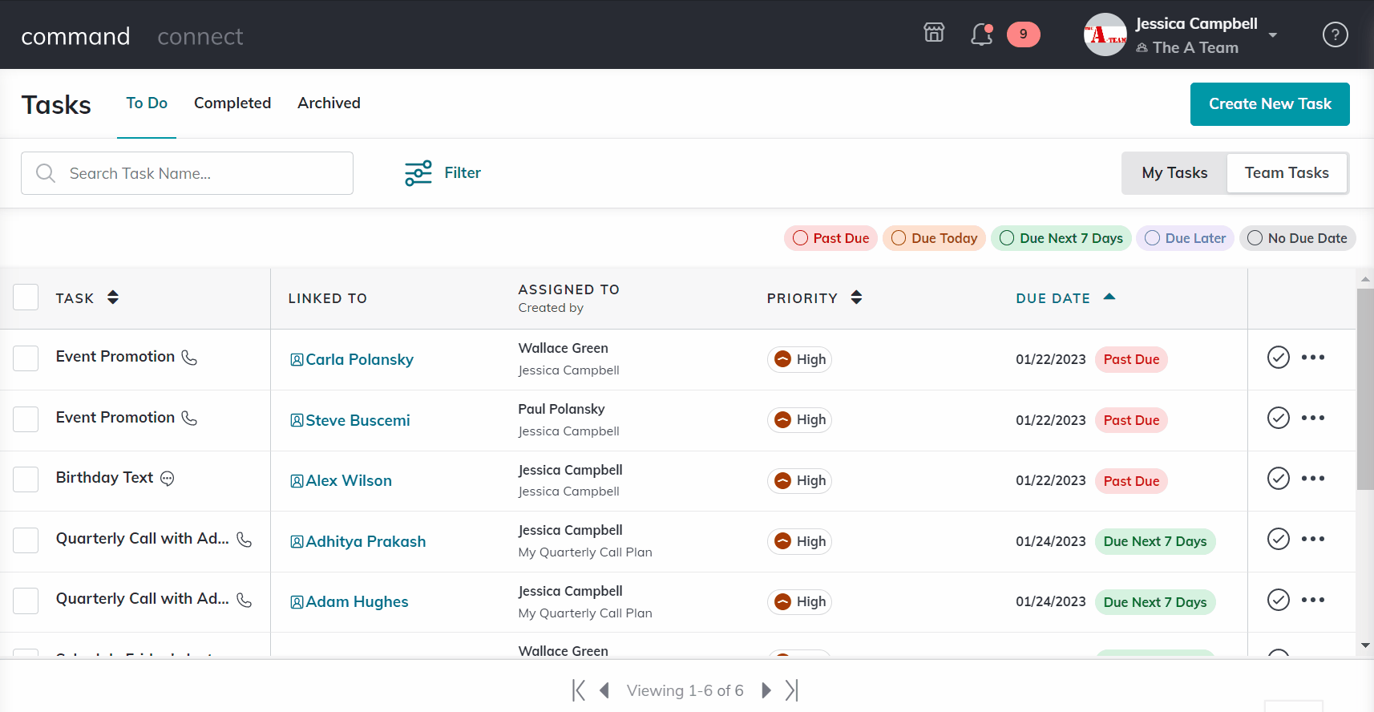Toggle the Due Next 7 Days filter chip
Image resolution: width=1374 pixels, height=712 pixels.
(x=1061, y=238)
